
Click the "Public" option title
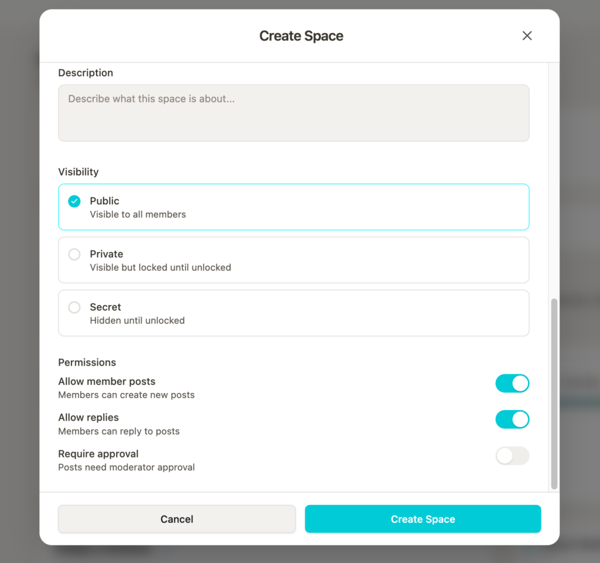point(104,201)
